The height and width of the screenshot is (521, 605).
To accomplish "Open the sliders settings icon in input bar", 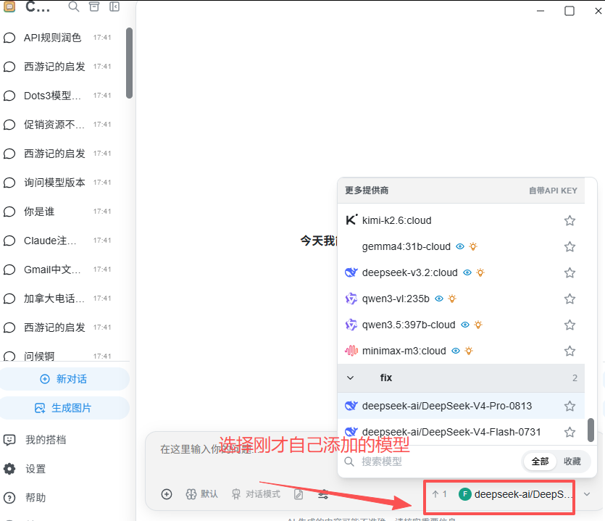I will click(323, 494).
